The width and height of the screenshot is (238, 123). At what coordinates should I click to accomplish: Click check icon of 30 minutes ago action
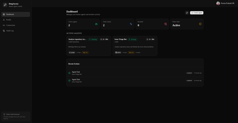[x=69, y=81]
